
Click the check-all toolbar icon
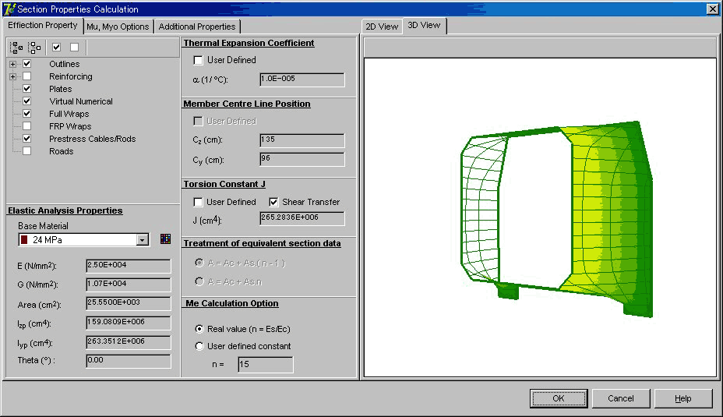coord(57,47)
